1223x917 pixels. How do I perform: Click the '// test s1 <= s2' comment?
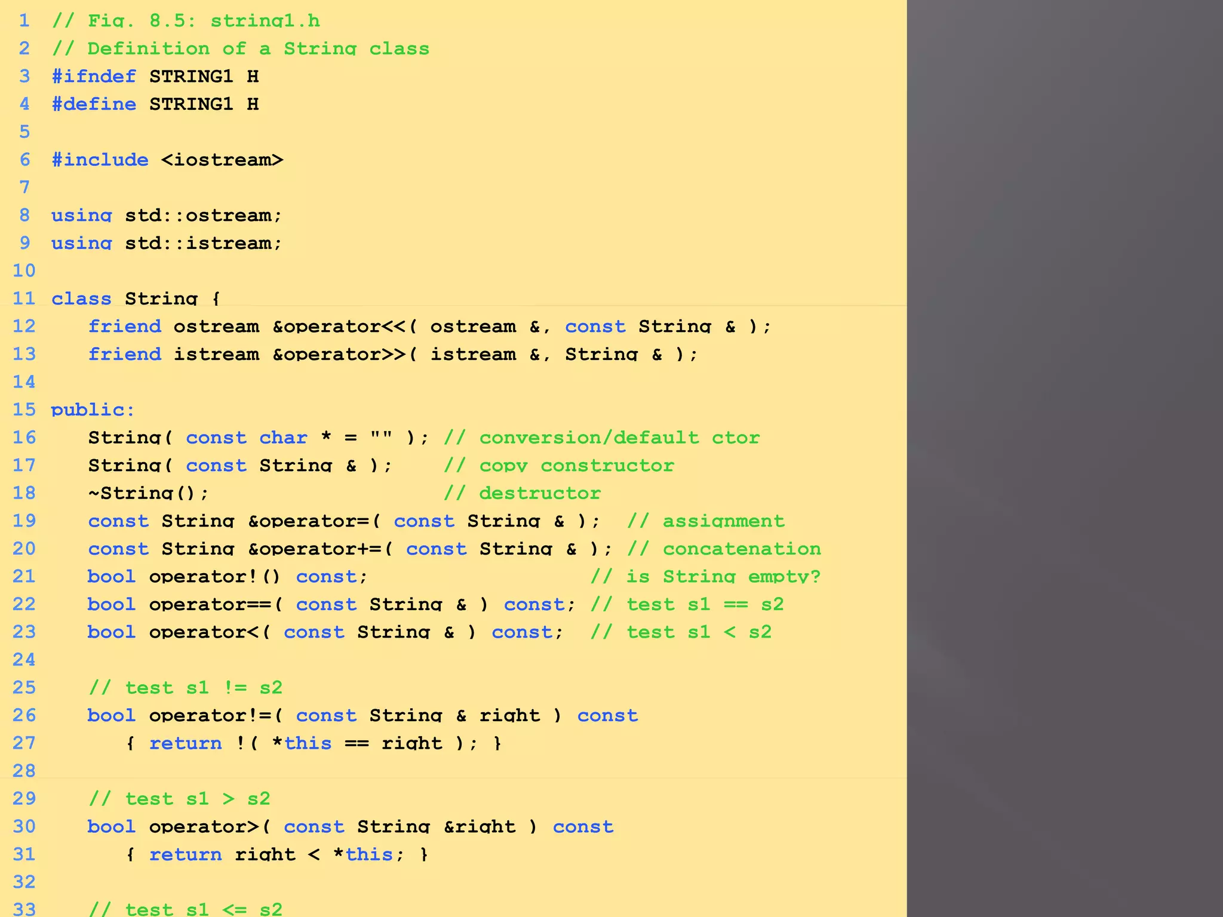click(x=186, y=909)
